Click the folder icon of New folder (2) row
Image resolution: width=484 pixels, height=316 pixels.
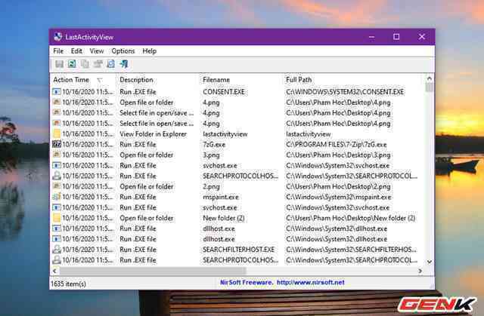tap(57, 218)
